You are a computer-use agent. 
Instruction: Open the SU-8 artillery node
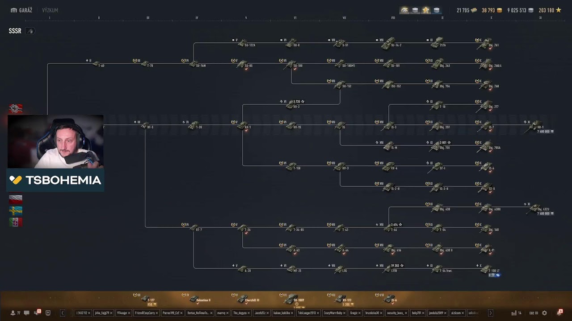click(x=292, y=44)
